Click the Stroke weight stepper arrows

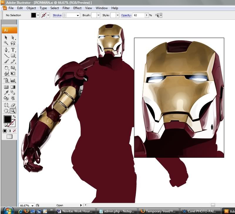tap(65, 15)
